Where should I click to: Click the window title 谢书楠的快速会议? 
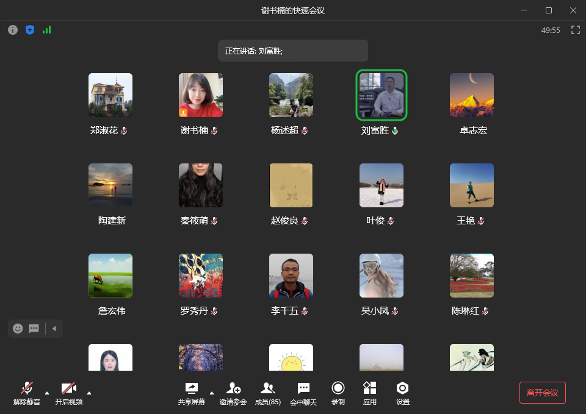coord(292,10)
